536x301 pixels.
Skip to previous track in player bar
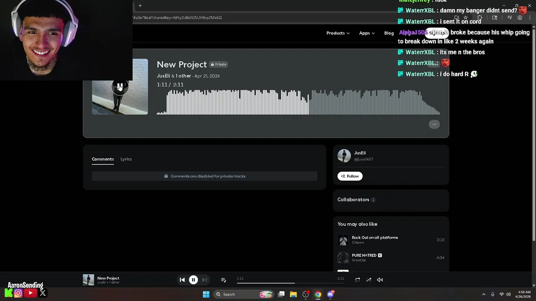point(182,280)
